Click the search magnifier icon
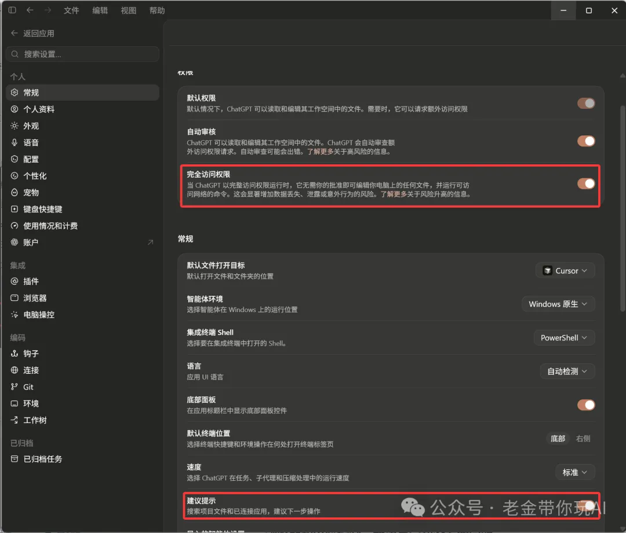Viewport: 626px width, 533px height. tap(14, 54)
